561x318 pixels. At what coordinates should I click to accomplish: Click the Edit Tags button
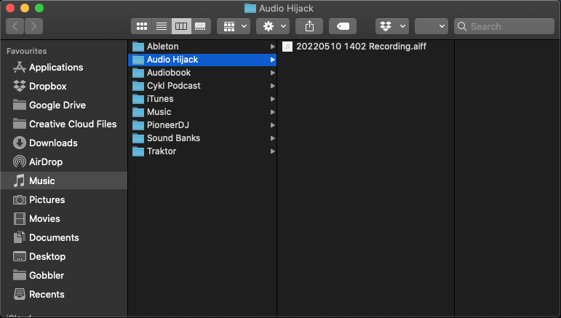point(343,26)
